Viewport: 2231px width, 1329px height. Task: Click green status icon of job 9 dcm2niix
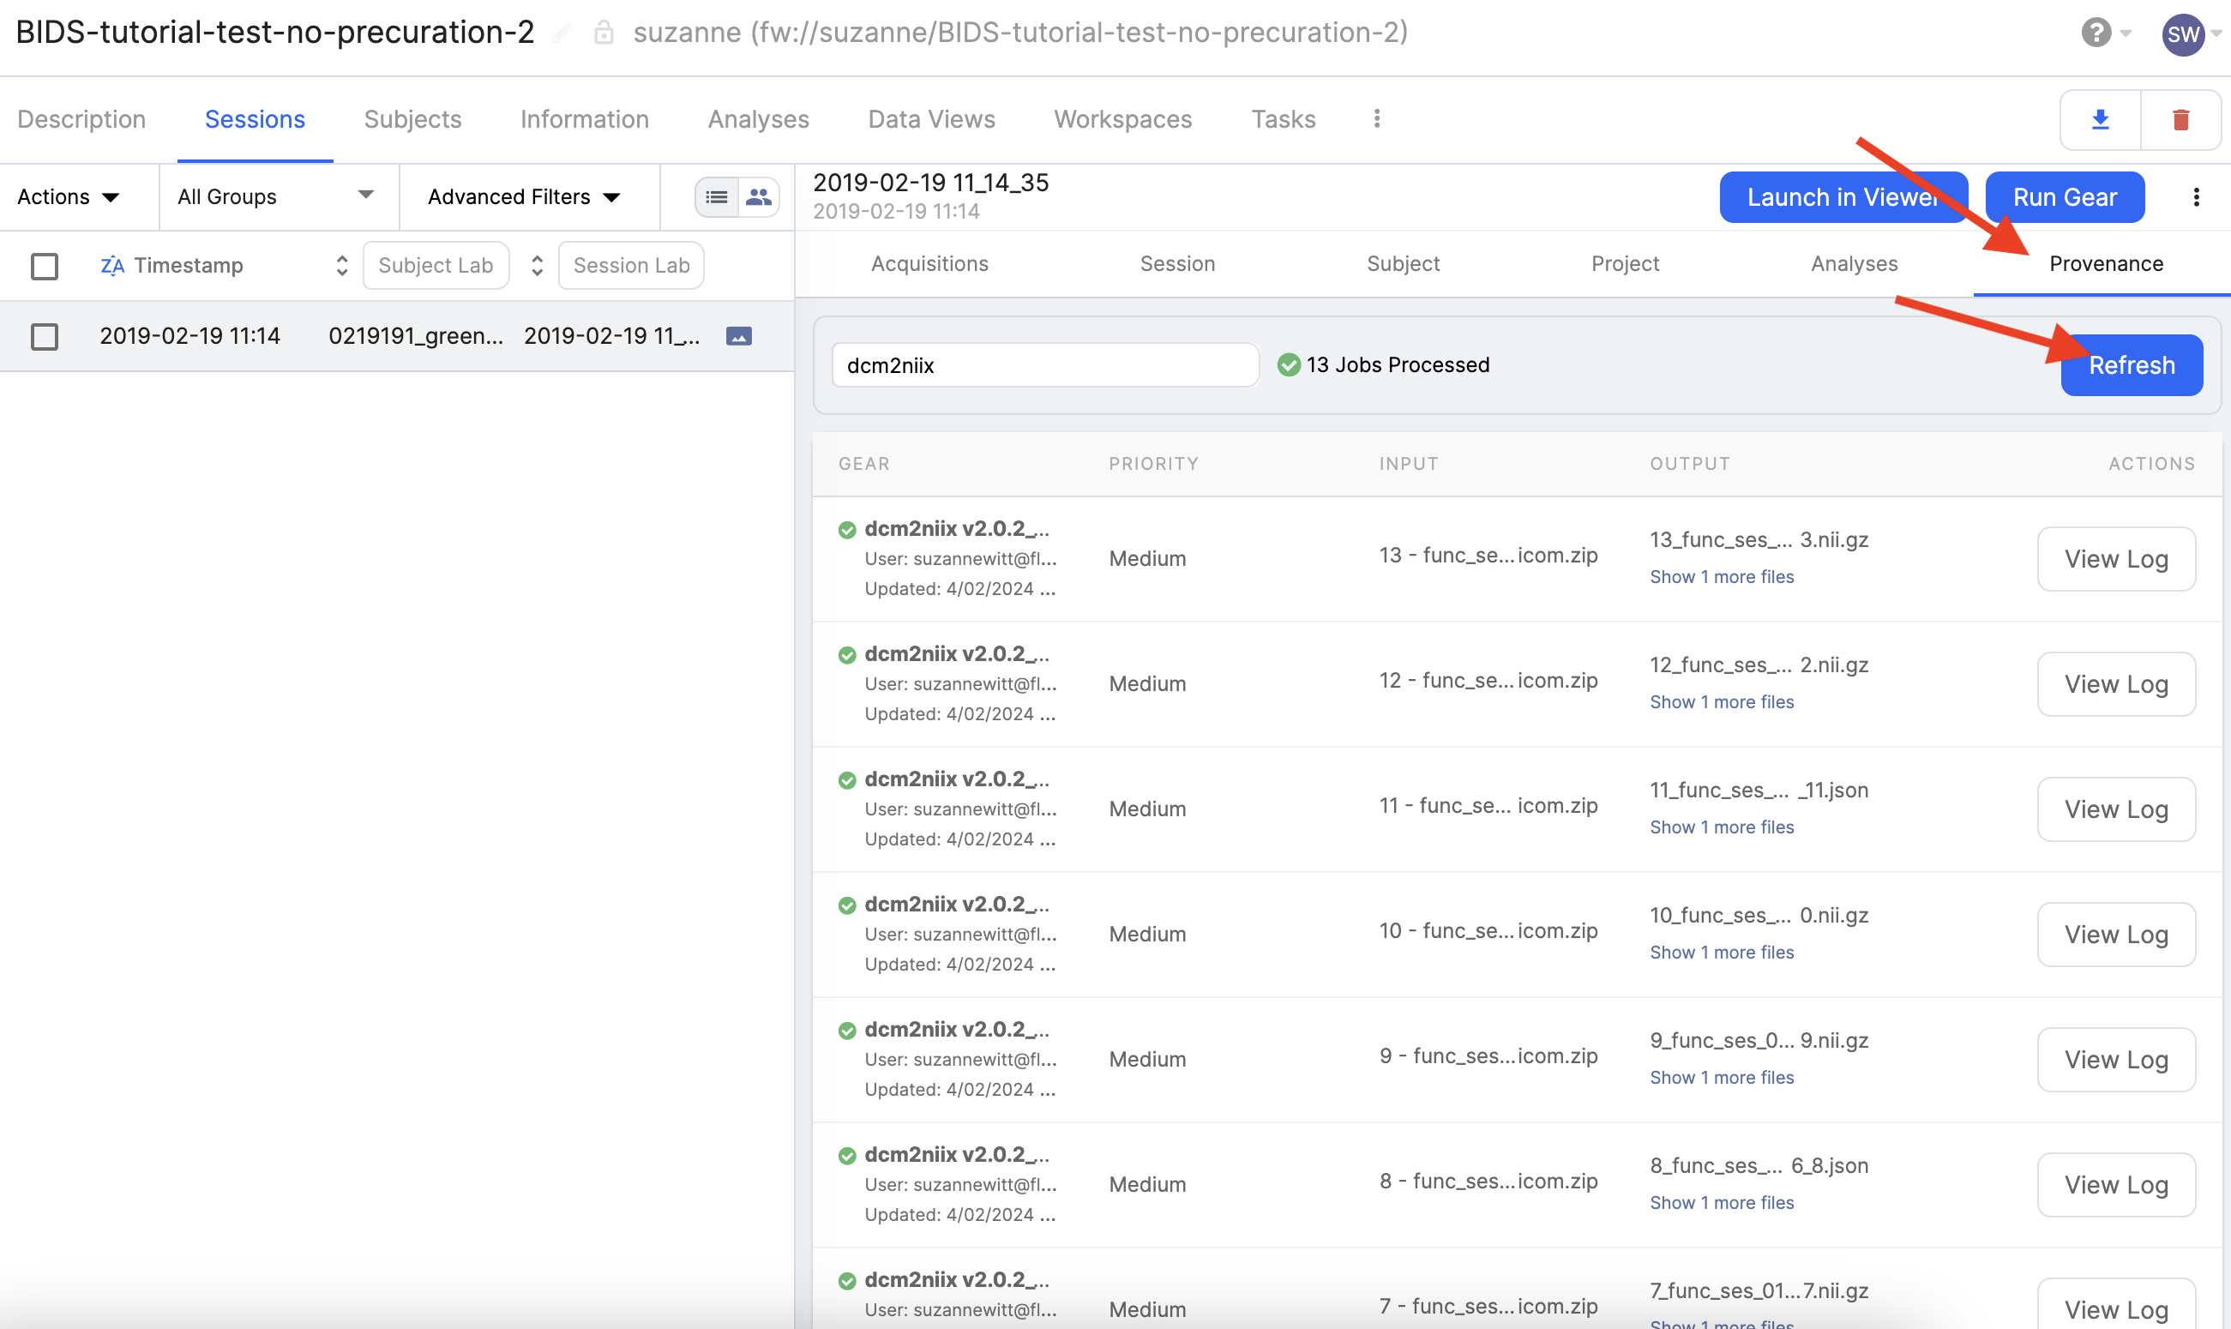[847, 1031]
